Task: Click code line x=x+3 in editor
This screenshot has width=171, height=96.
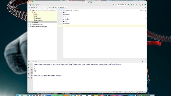Action: 65,21
